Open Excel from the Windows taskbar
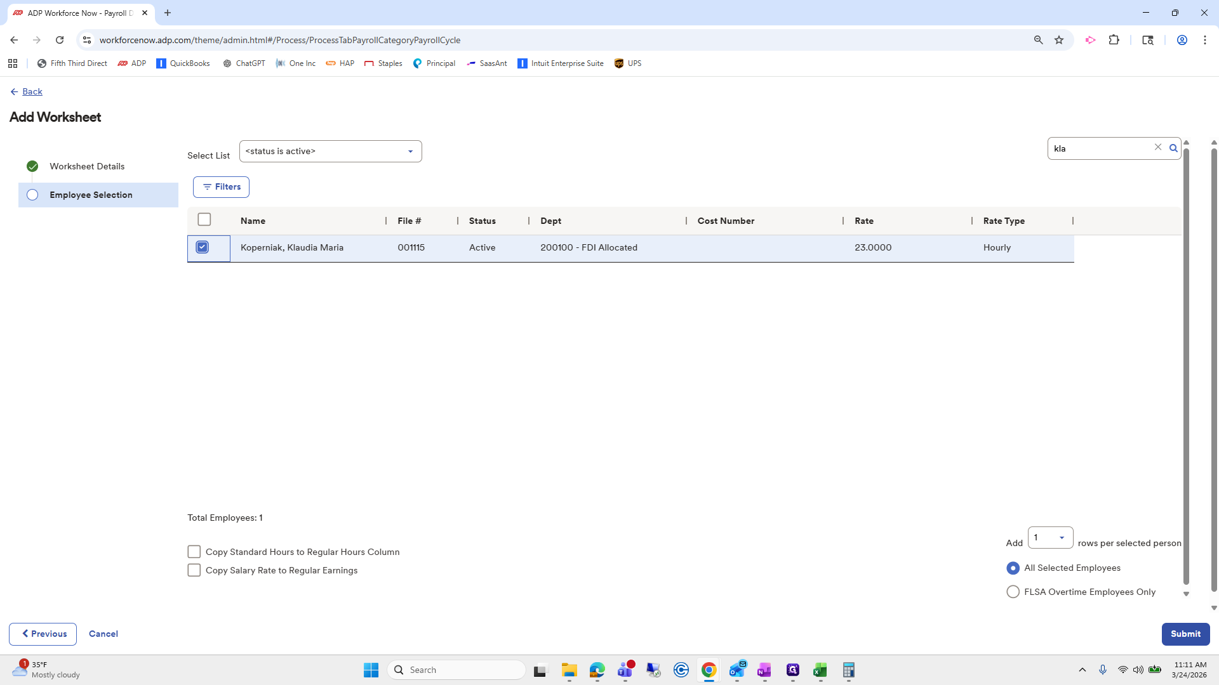Screen dimensions: 1219x685 pyautogui.click(x=820, y=670)
